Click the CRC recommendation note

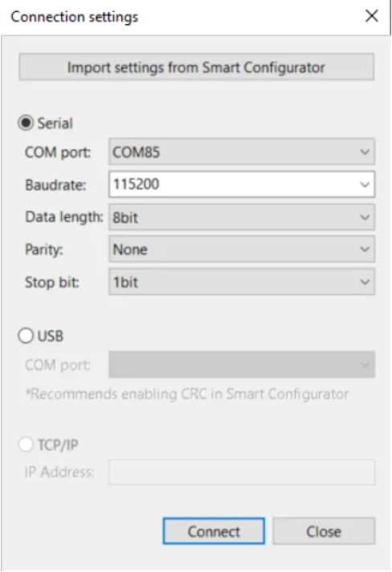point(187,394)
